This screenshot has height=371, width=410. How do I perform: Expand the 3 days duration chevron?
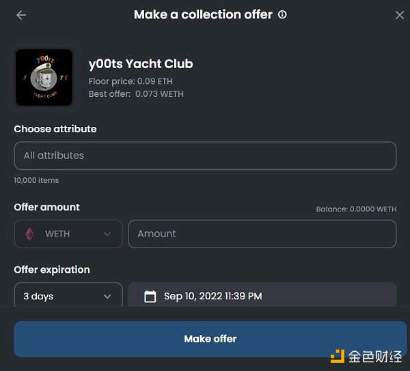[x=107, y=297]
